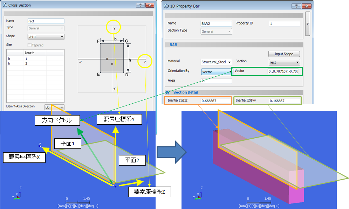This screenshot has height=209, width=349.
Task: Close the Cross Section dialog
Action: [x=150, y=5]
